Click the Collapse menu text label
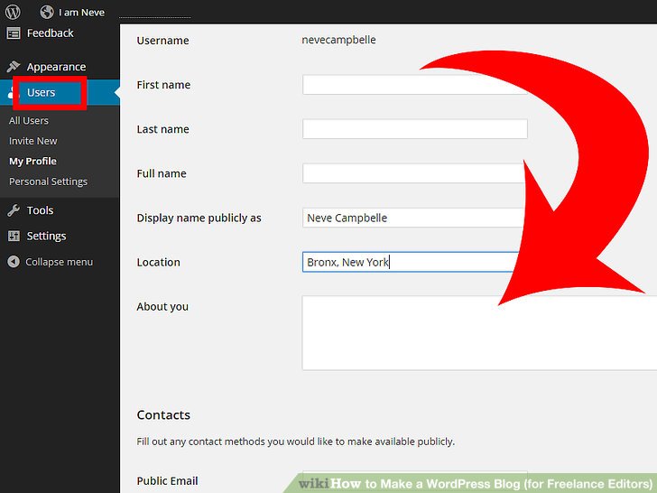The image size is (657, 493). coord(59,262)
